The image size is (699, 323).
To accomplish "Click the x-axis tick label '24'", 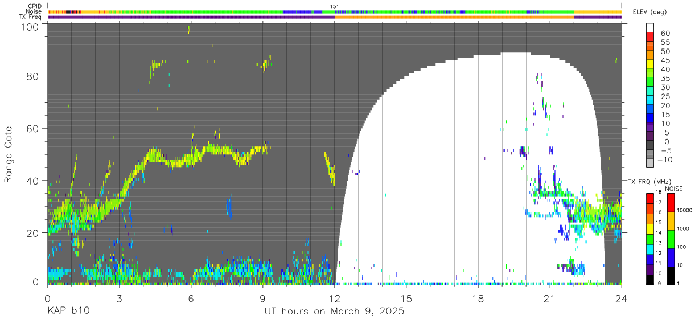I will tap(622, 298).
